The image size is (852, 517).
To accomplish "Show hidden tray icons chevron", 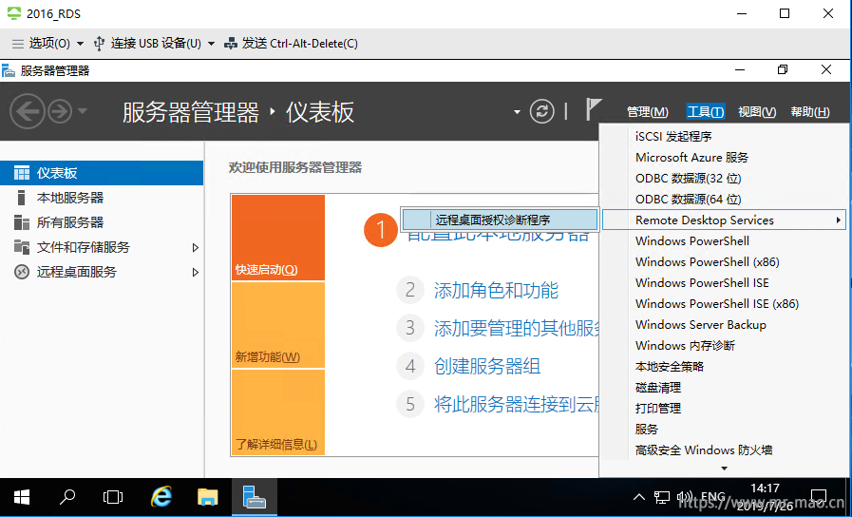I will [639, 497].
